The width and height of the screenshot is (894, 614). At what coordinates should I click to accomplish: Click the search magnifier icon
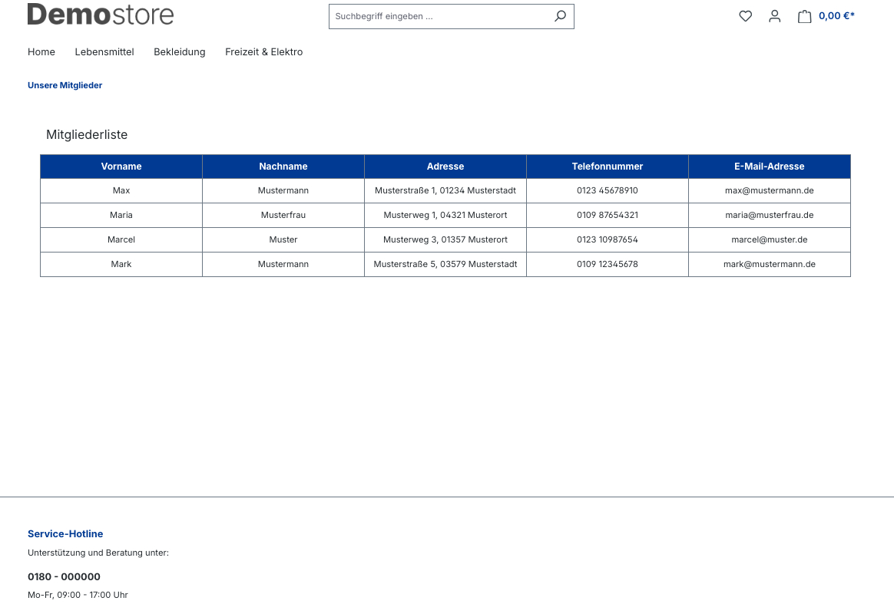click(x=560, y=16)
